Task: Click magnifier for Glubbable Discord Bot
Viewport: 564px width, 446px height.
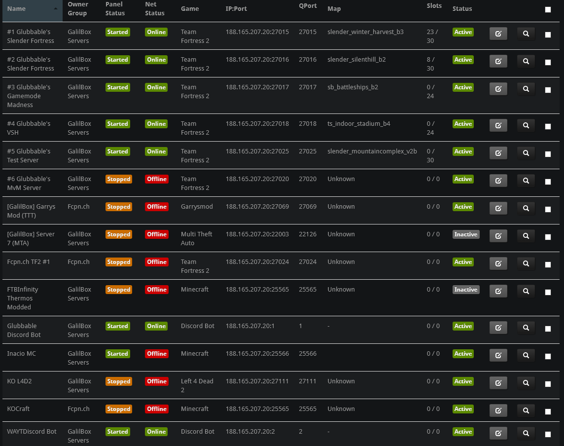Action: [x=526, y=328]
